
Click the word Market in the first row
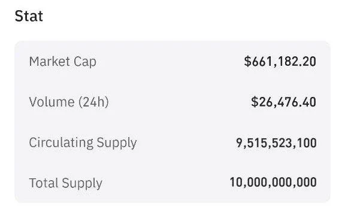tap(50, 61)
